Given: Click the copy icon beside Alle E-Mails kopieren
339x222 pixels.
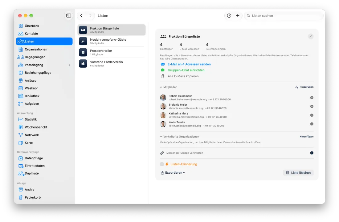Looking at the screenshot, I should 163,76.
